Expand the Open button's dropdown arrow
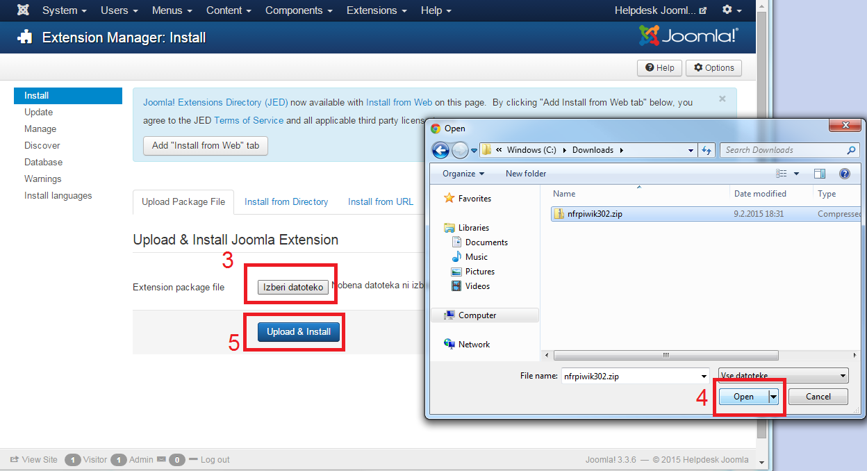Viewport: 867px width, 471px height. 773,397
